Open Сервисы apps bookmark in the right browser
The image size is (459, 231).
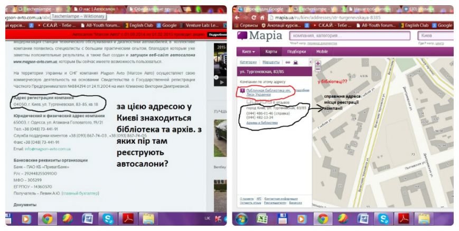pyautogui.click(x=246, y=26)
